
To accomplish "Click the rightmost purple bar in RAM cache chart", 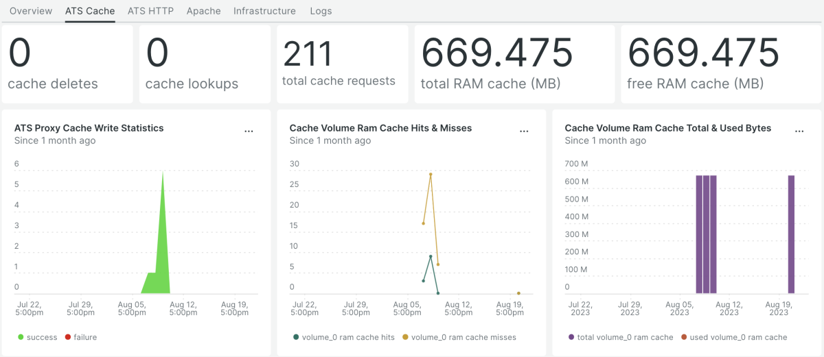I will 791,233.
